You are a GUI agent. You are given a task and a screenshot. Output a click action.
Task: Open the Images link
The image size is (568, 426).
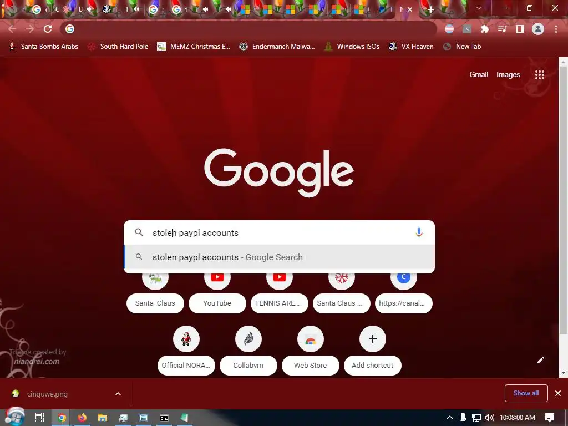[508, 75]
